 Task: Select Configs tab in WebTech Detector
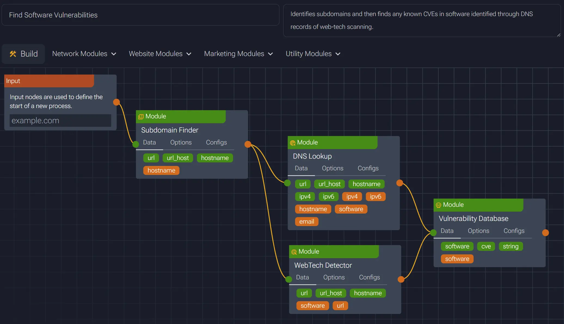[369, 277]
